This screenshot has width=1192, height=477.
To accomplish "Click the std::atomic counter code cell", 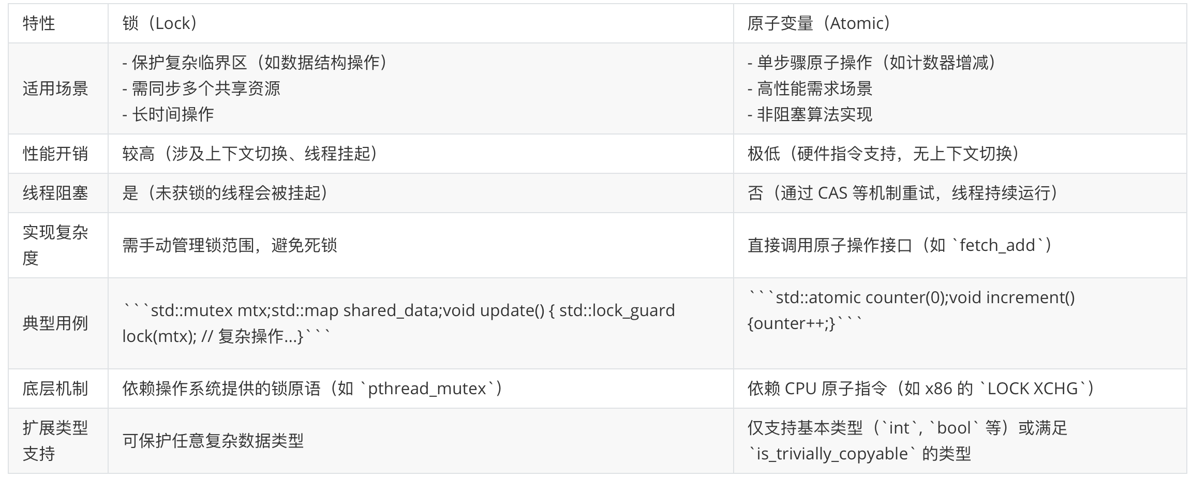I will tap(960, 323).
